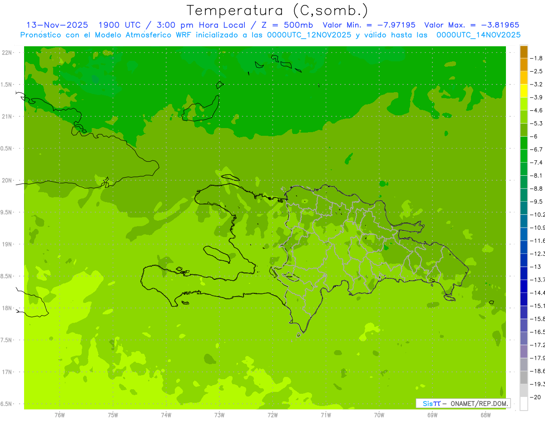Image resolution: width=545 pixels, height=421 pixels.
Task: Click the '18N' latitude axis label
Action: pos(7,308)
